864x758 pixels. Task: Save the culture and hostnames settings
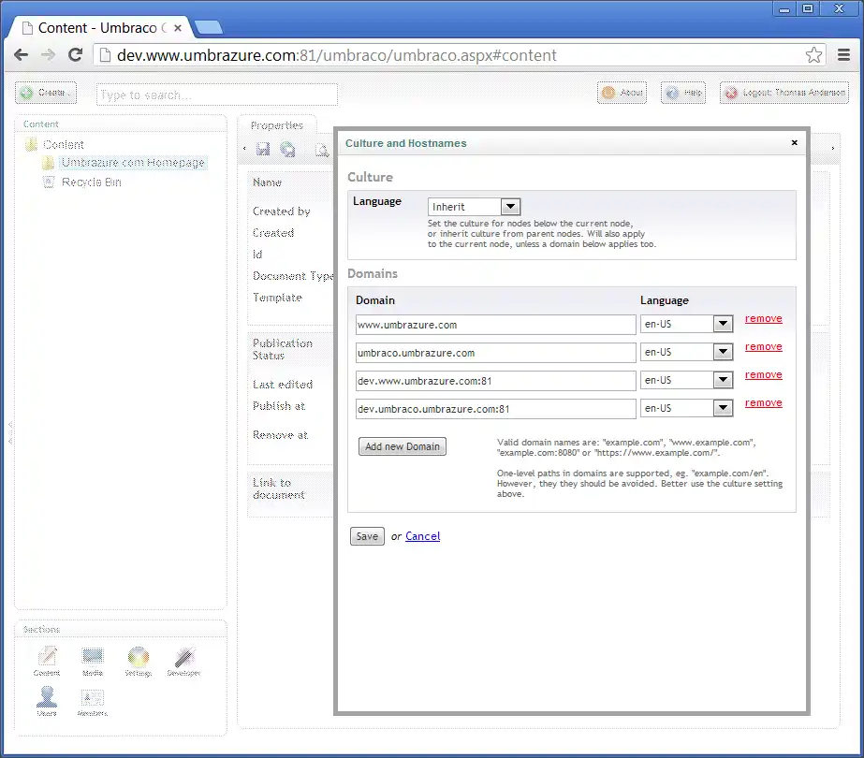click(x=367, y=536)
